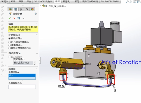Select 点29 in the current selection list

(x=22, y=75)
